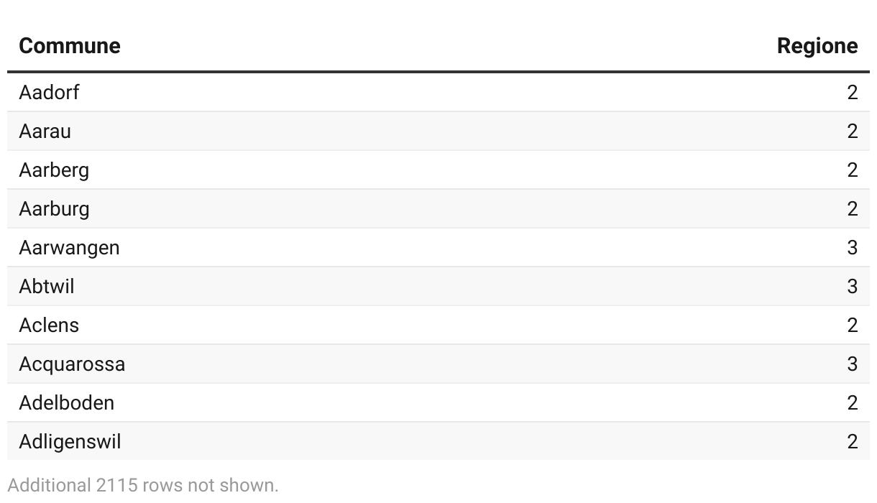The width and height of the screenshot is (877, 503).
Task: Select the Adligenswil row
Action: click(439, 441)
